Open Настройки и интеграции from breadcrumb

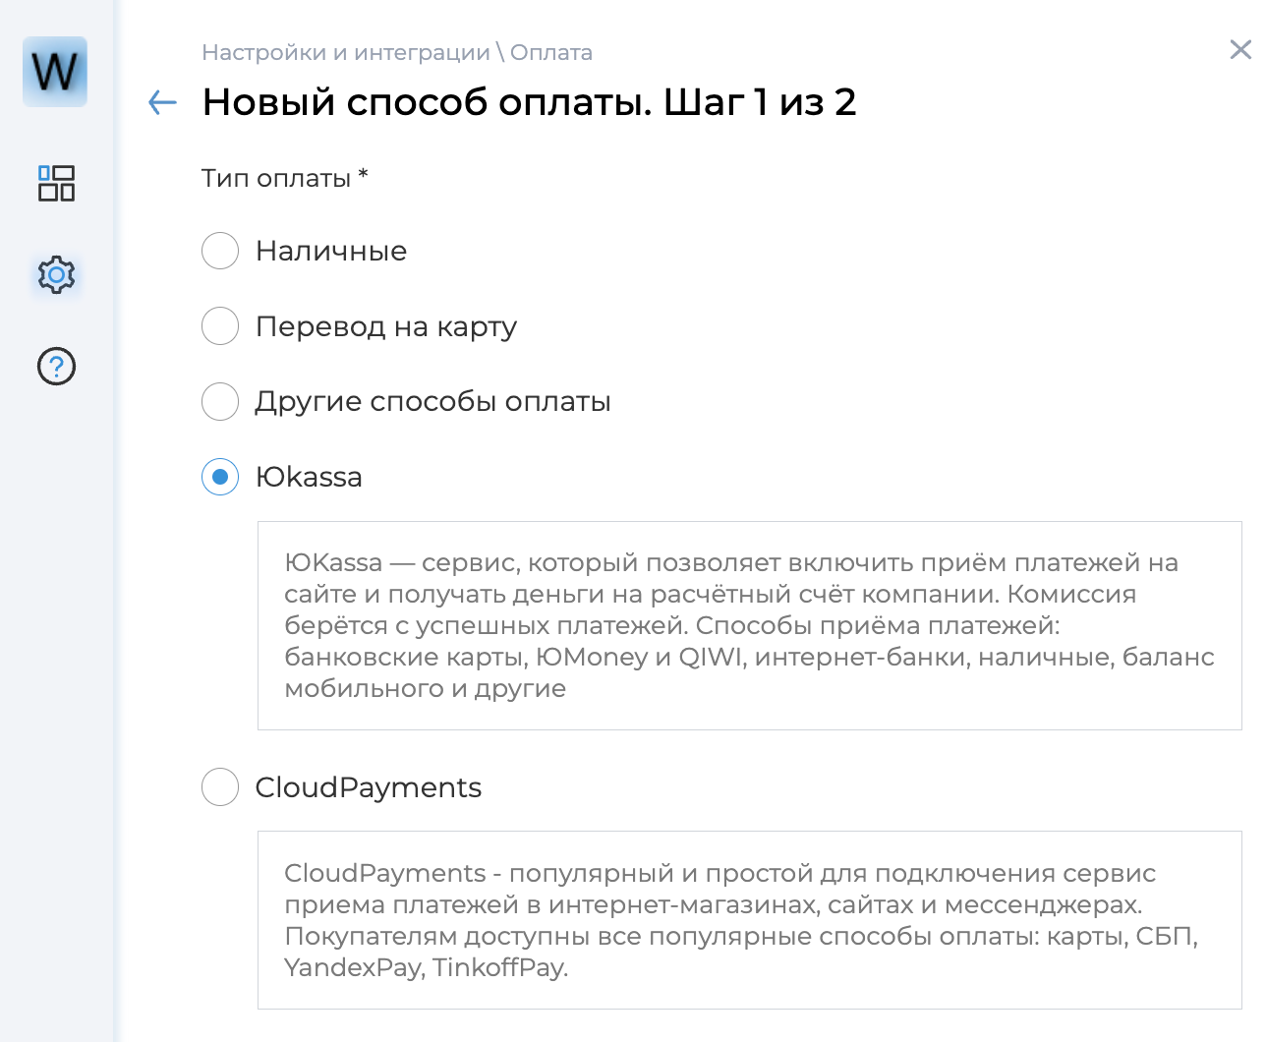[x=346, y=52]
